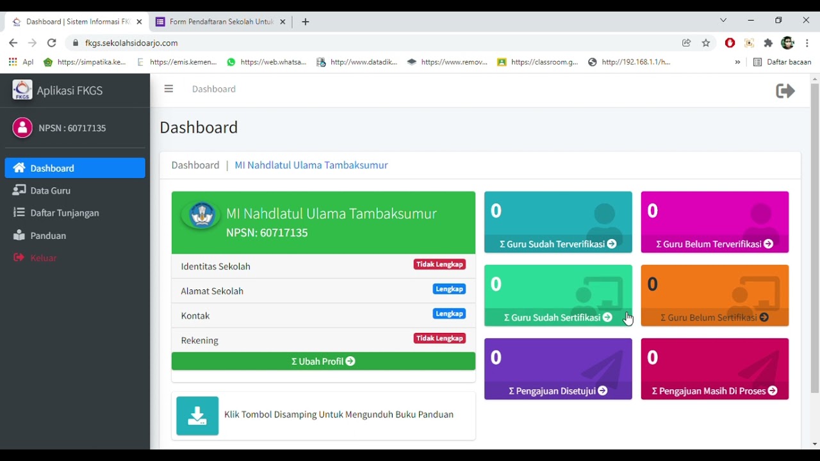The image size is (820, 461).
Task: Open the classroom.g bookmark
Action: click(x=538, y=62)
